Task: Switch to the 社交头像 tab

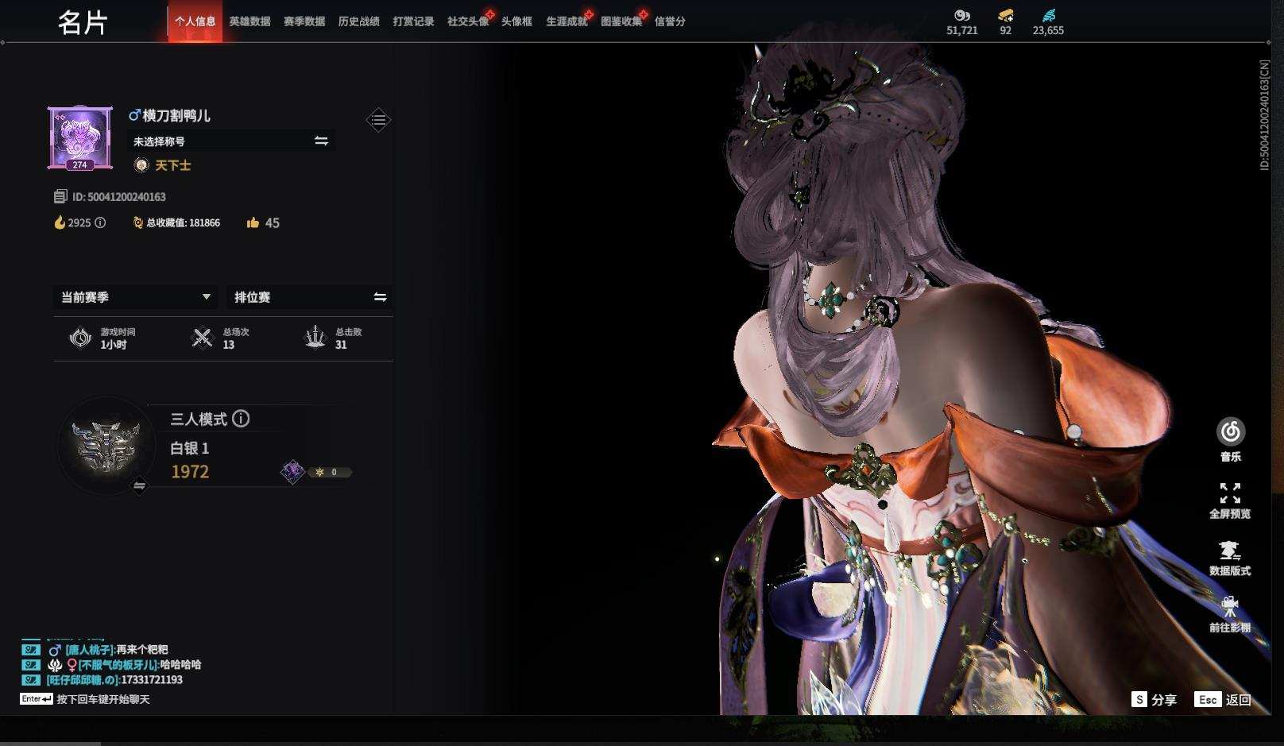Action: click(468, 21)
